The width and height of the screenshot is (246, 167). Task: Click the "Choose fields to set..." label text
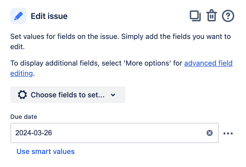click(x=68, y=95)
